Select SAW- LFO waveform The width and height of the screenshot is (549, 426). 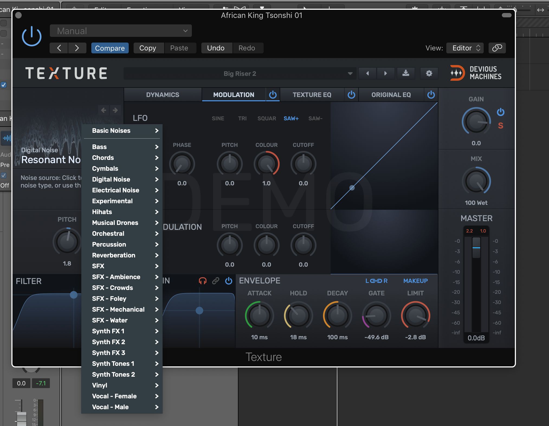point(315,118)
